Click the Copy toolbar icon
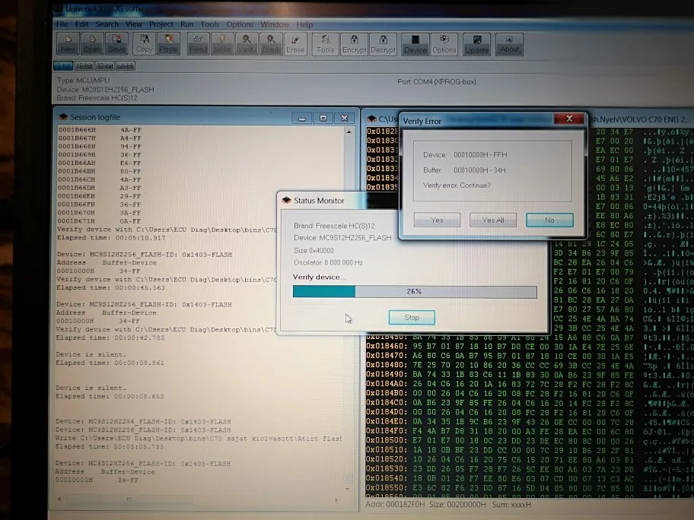 [145, 44]
